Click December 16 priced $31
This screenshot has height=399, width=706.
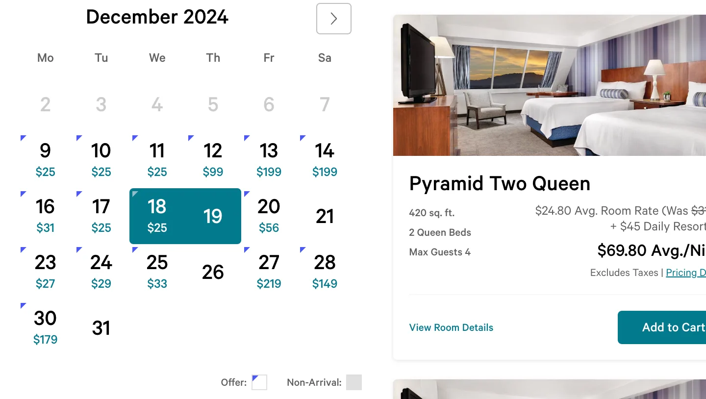[x=45, y=215]
